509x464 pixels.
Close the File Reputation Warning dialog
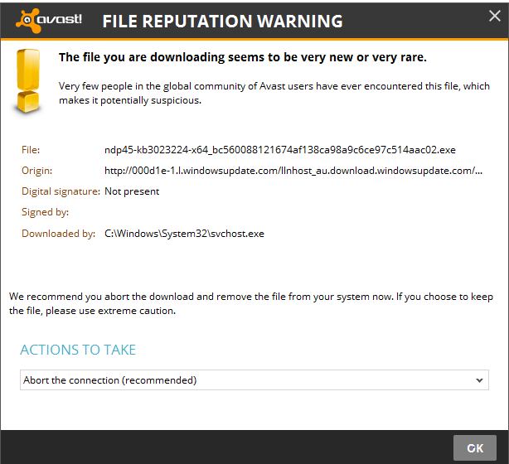coord(495,16)
